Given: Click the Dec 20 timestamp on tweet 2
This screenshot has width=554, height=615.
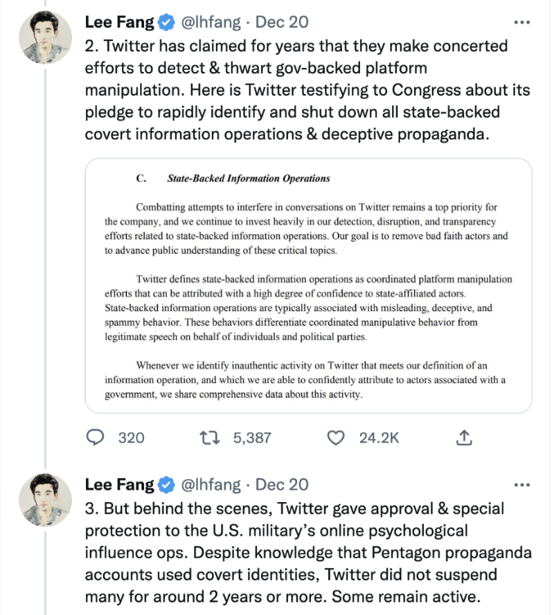Looking at the screenshot, I should click(282, 22).
